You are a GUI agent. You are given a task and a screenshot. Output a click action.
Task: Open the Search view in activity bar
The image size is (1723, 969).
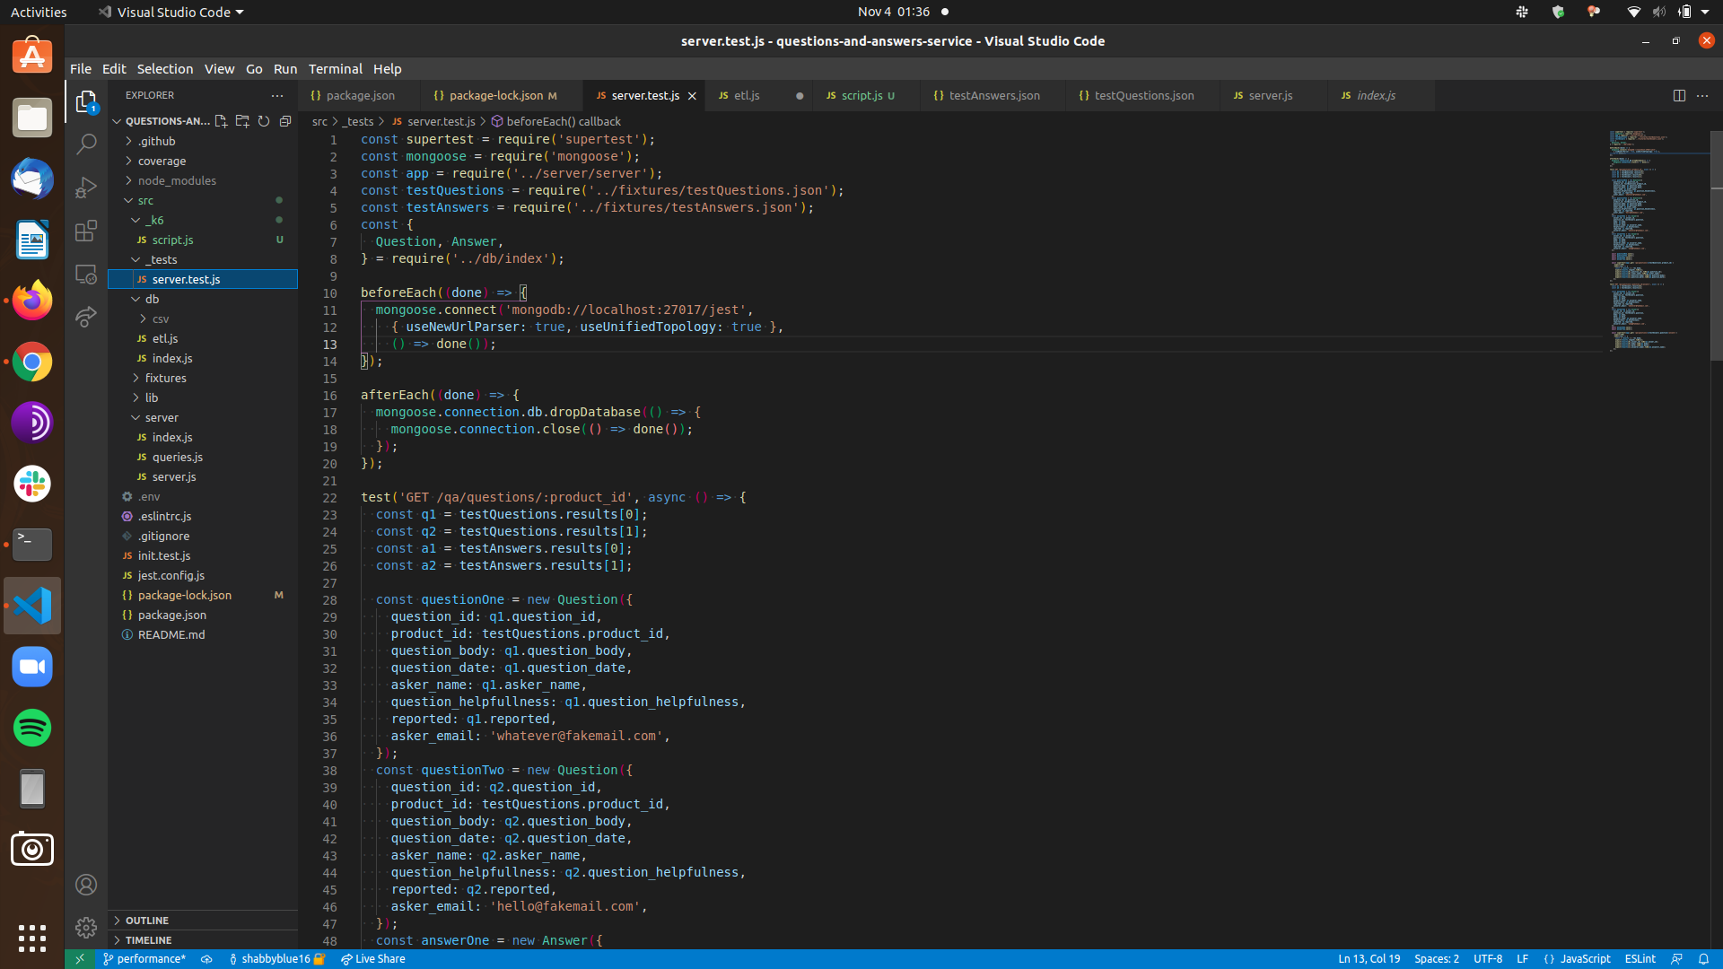86,144
